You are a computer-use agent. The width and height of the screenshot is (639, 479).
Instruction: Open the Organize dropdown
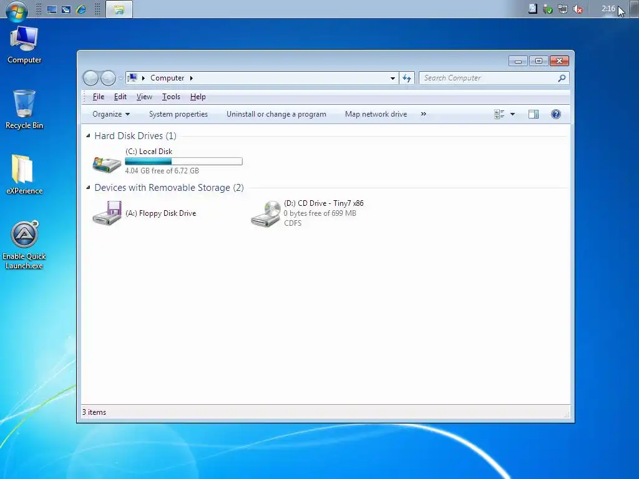tap(111, 114)
